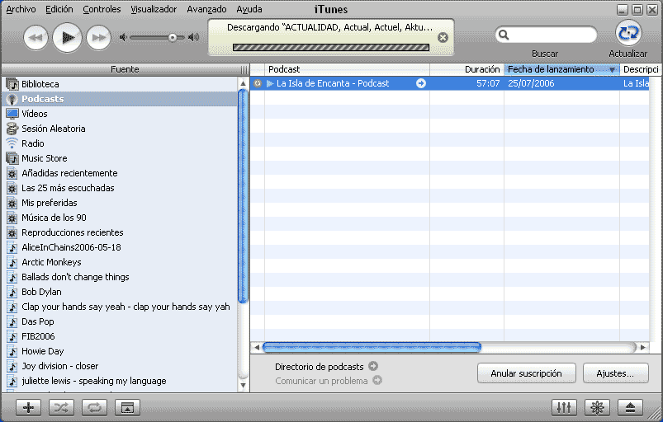Click the 57:07 duration cell

tap(488, 83)
